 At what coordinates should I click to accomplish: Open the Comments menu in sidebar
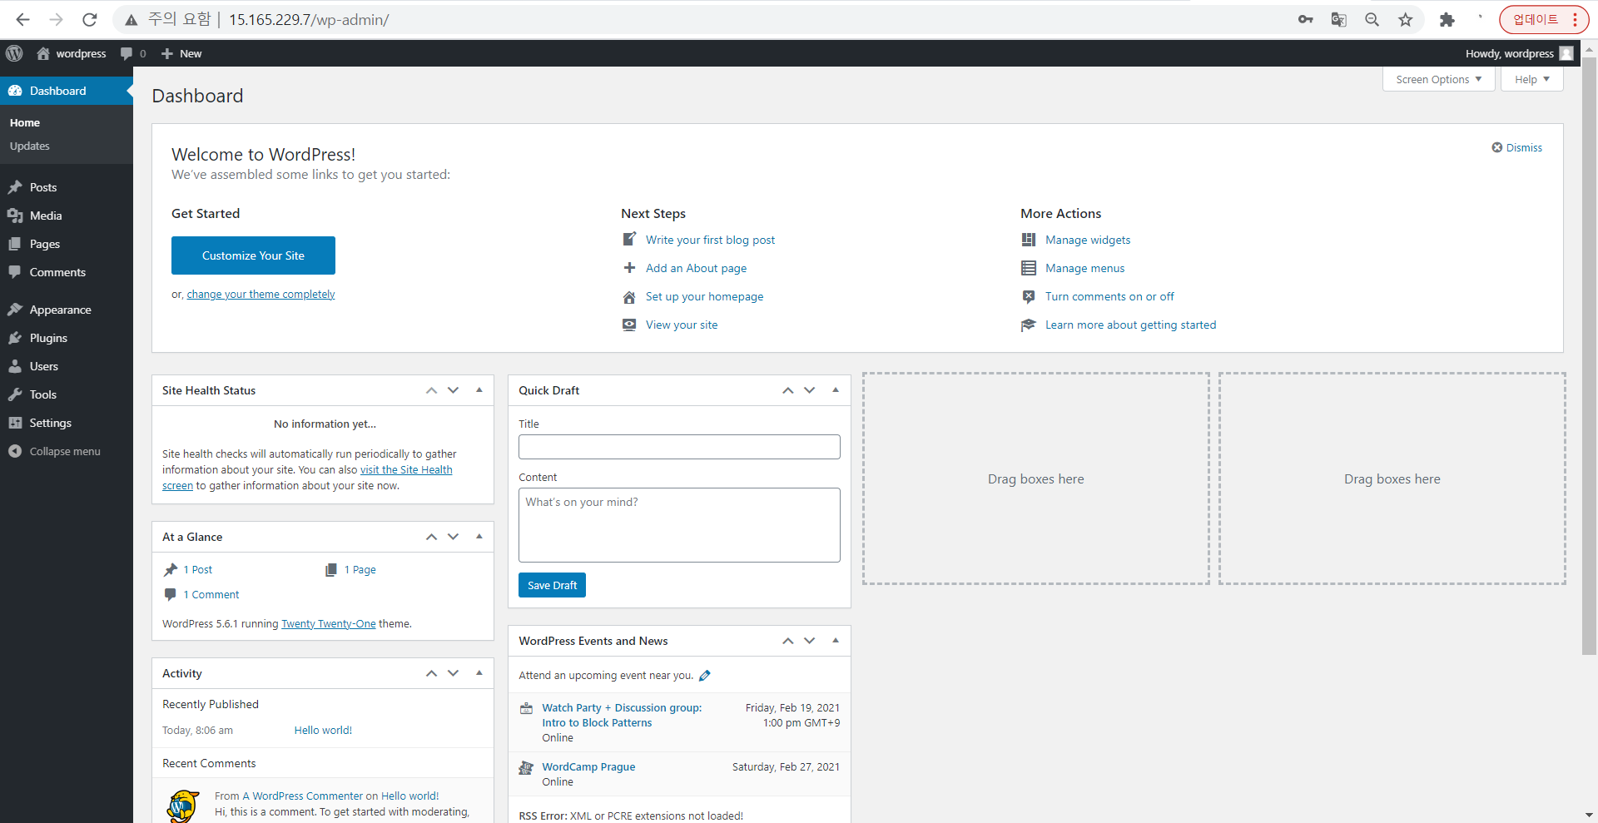point(67,272)
